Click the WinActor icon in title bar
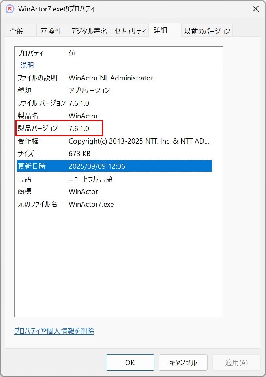 click(x=10, y=9)
